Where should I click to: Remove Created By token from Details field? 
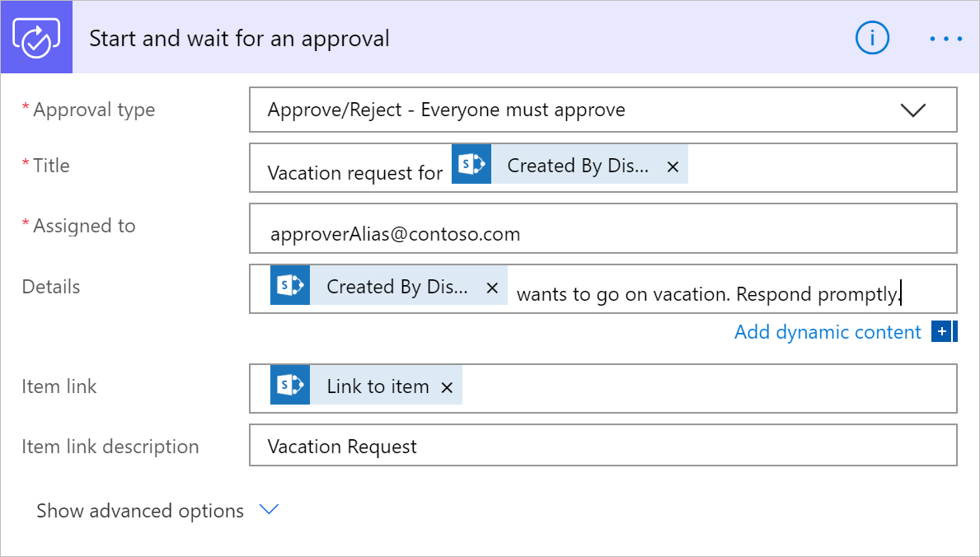pos(492,288)
